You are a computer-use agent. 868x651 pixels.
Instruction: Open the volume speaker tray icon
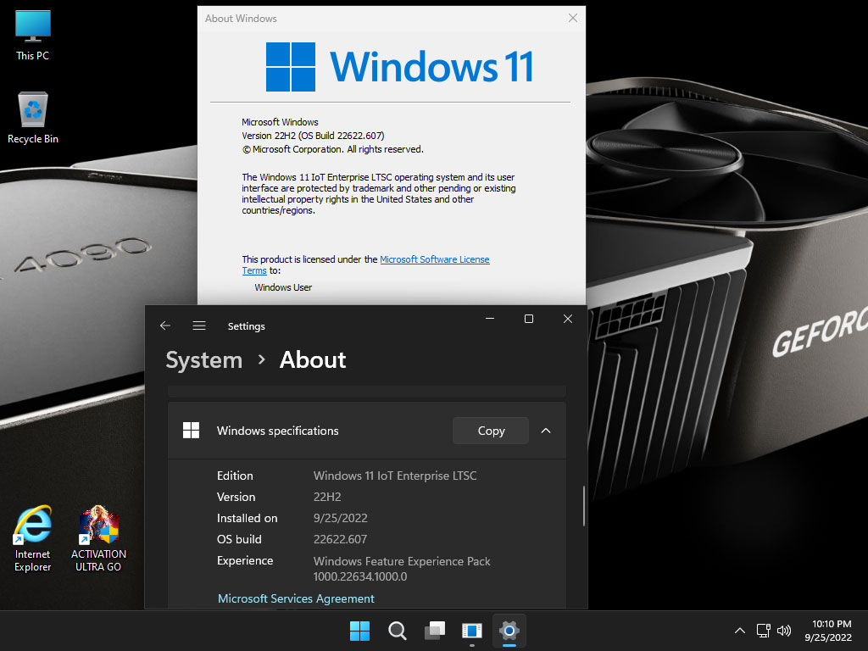784,631
